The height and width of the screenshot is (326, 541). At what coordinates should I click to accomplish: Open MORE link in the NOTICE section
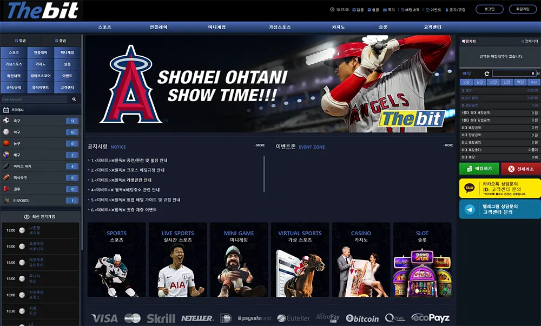(260, 145)
